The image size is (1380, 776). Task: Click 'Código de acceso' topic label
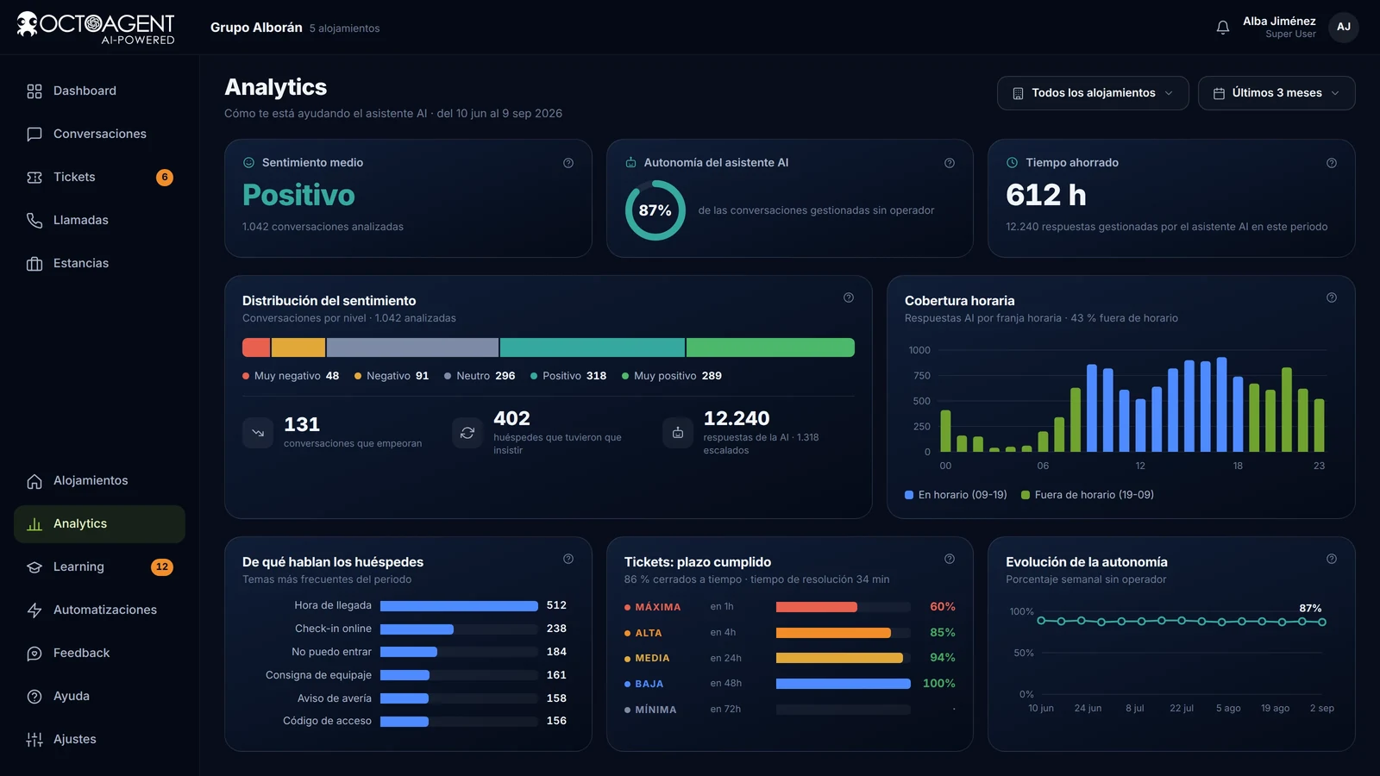(x=327, y=722)
